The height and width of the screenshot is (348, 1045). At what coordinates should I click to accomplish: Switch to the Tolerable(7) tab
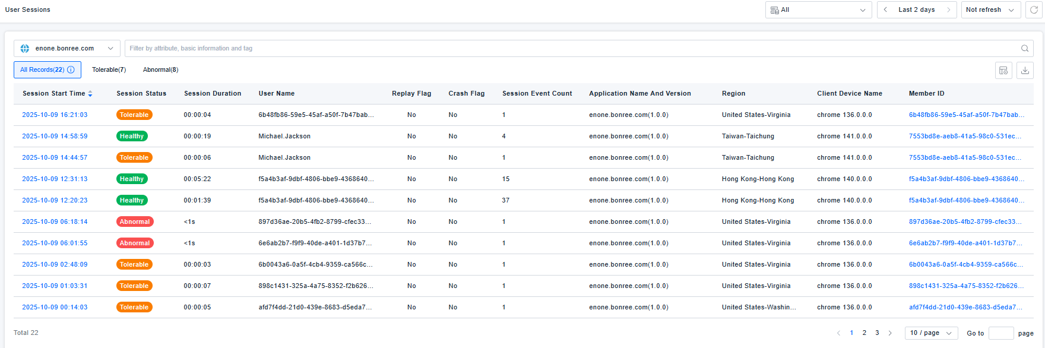pos(109,70)
